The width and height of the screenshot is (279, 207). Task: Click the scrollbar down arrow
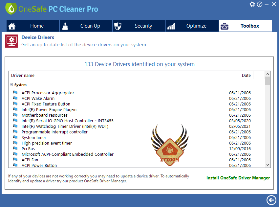[x=268, y=165]
